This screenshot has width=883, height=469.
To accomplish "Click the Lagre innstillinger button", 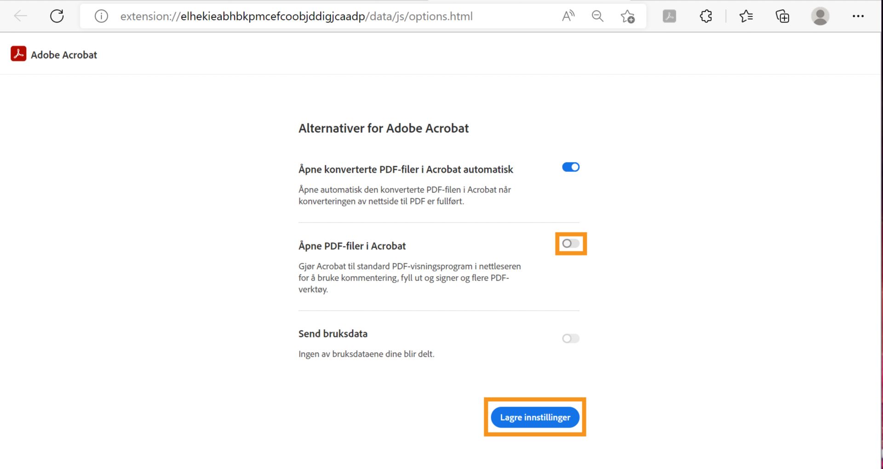I will [x=535, y=417].
